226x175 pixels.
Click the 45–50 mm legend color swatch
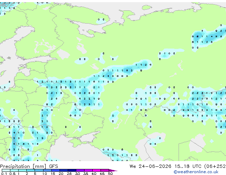[105, 170]
